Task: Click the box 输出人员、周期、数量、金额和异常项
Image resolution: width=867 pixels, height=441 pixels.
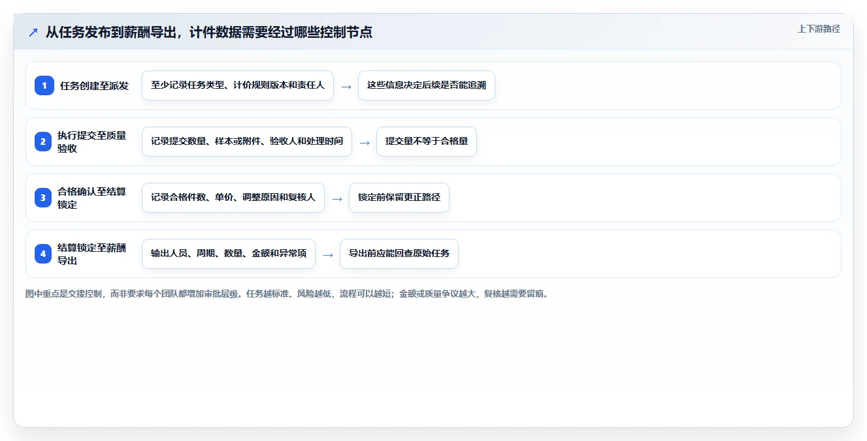Action: [229, 254]
